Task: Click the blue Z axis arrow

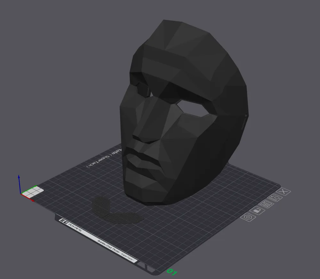Action: pyautogui.click(x=19, y=184)
